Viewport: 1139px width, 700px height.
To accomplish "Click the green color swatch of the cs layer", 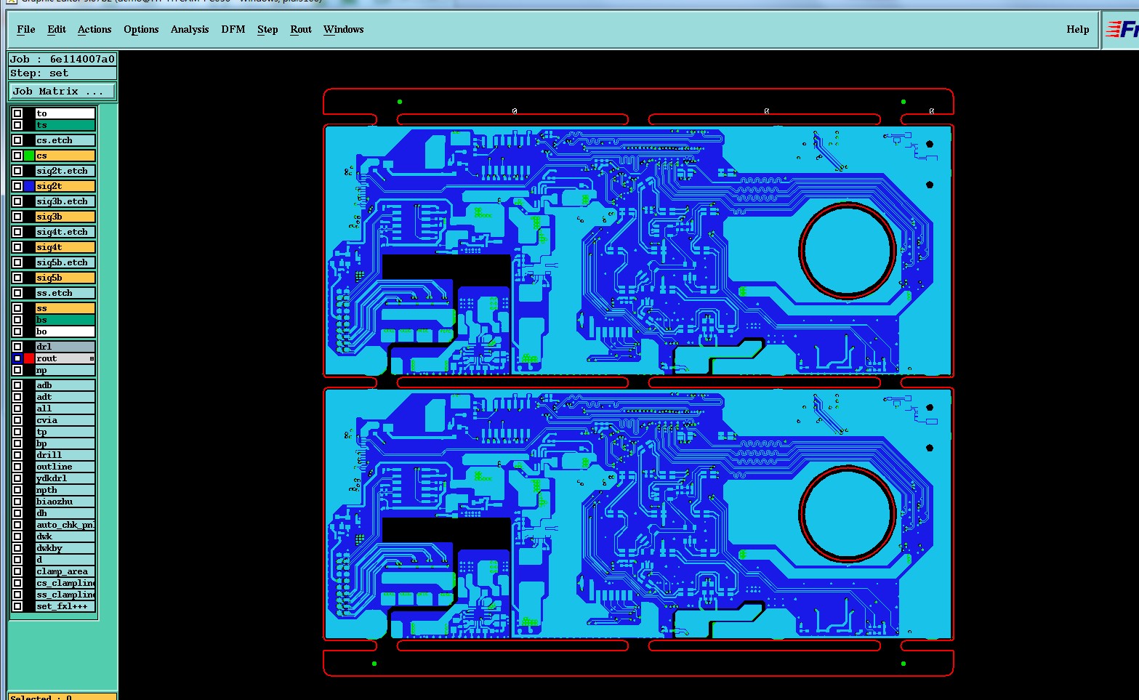I will coord(29,156).
